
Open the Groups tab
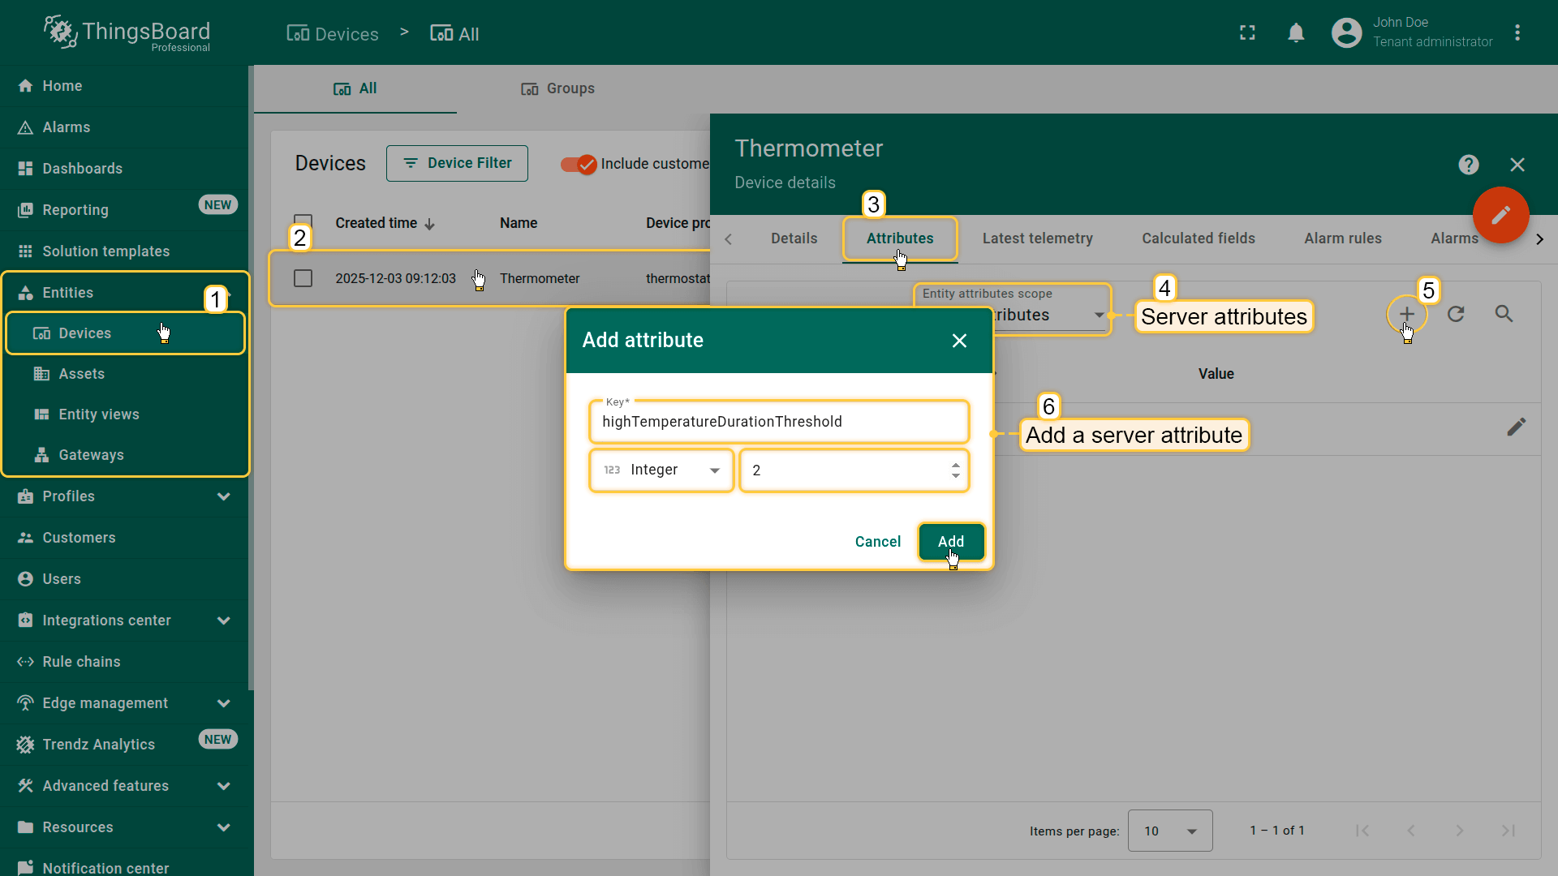(557, 88)
